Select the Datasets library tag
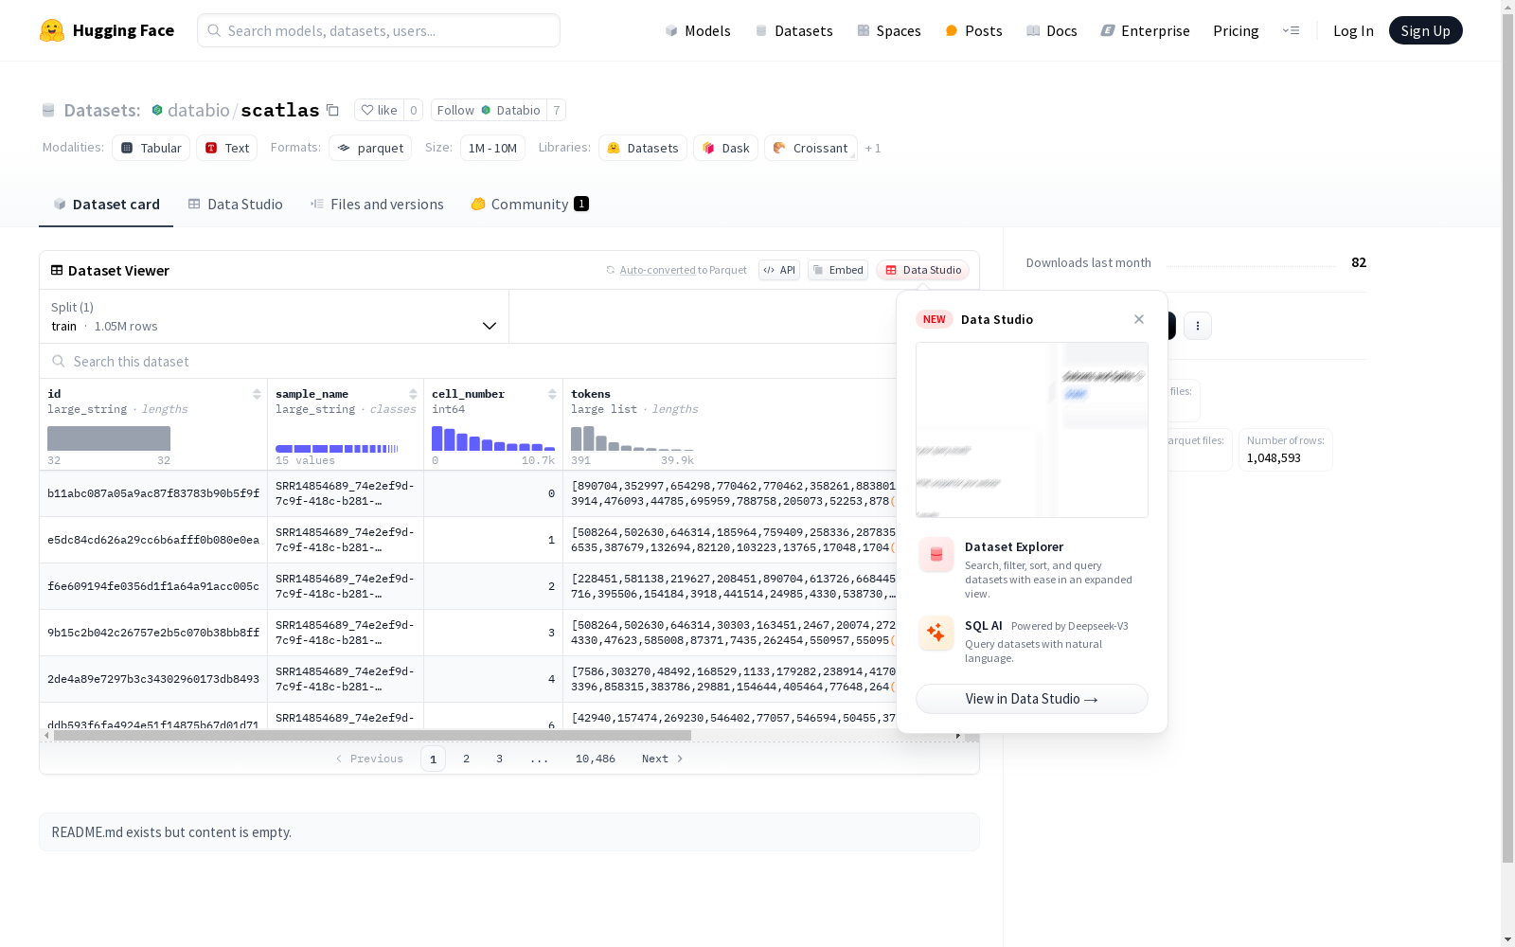This screenshot has width=1515, height=947. (x=643, y=148)
